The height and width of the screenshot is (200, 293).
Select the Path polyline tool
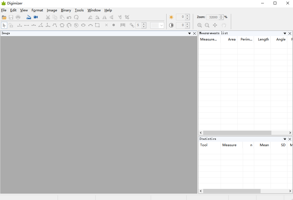[x=55, y=25]
